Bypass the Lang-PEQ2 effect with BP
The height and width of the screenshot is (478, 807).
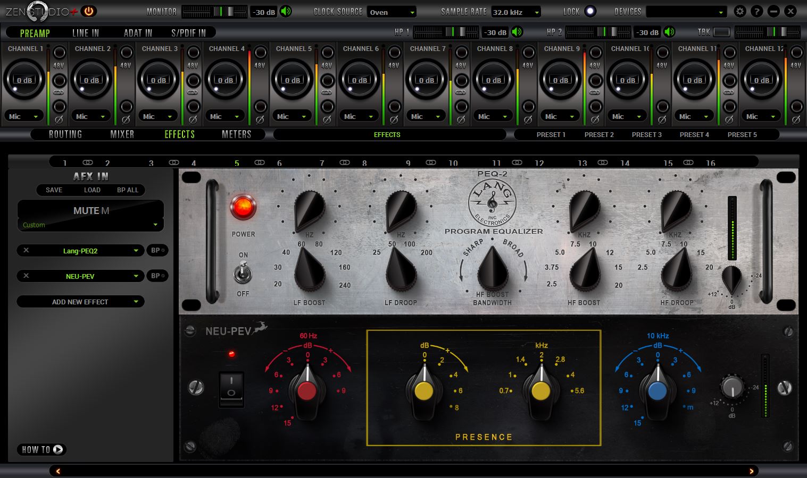pos(157,251)
